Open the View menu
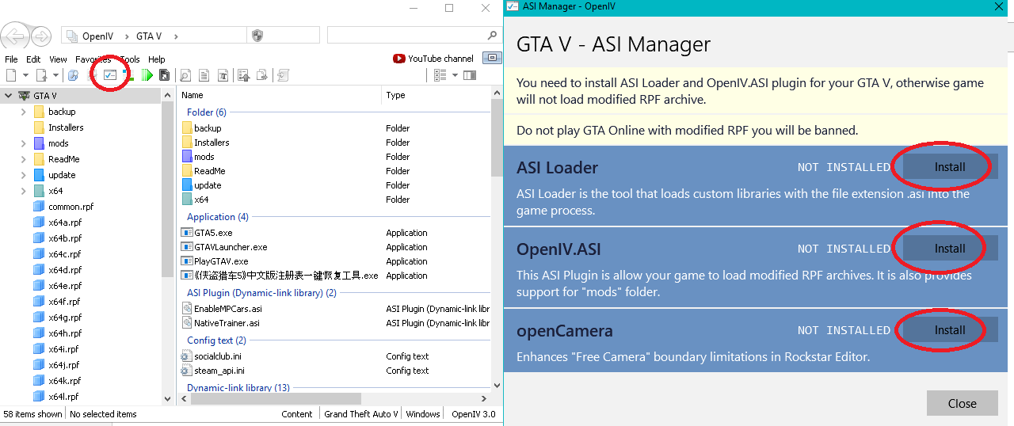1014x426 pixels. [58, 59]
